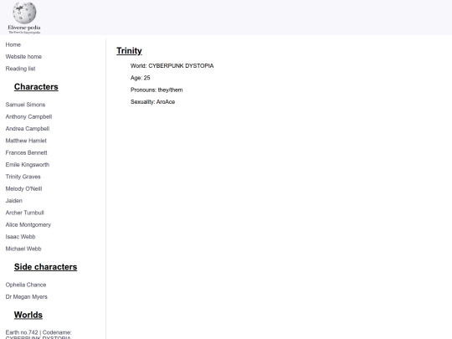View Frances Bennett's page
Image resolution: width=452 pixels, height=339 pixels.
26,153
